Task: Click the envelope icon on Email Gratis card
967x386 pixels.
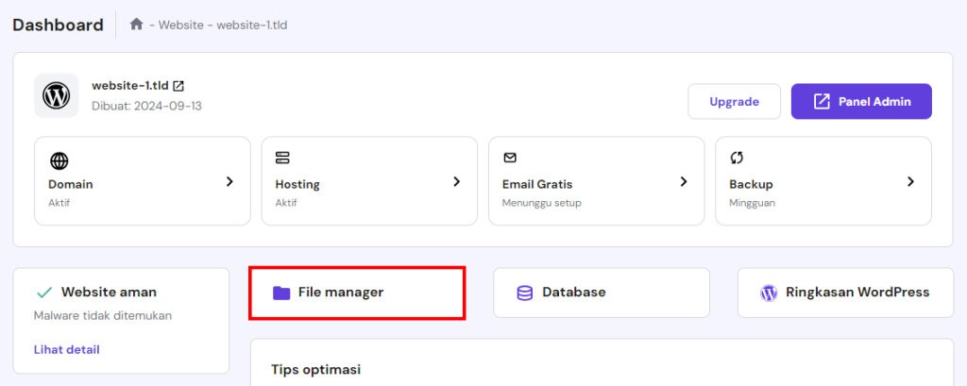Action: point(510,158)
